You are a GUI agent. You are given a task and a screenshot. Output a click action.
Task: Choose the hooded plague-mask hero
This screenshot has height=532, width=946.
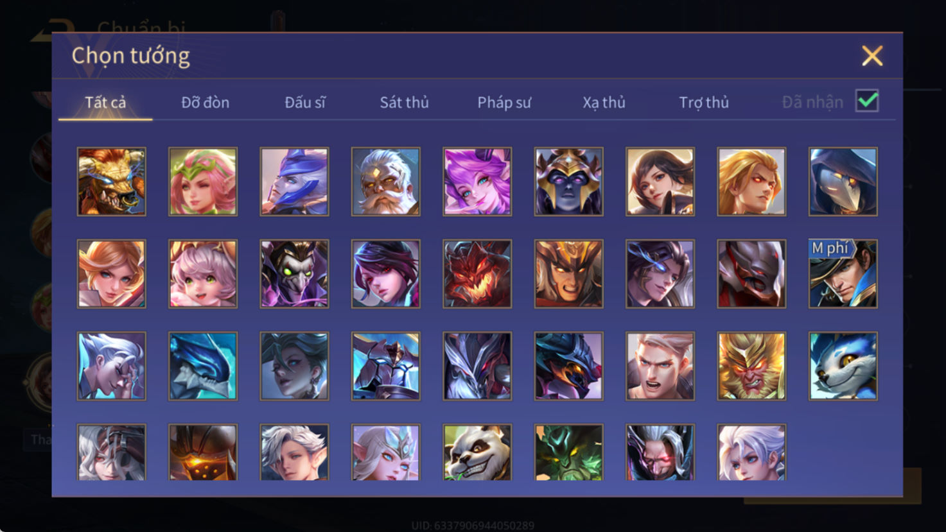[x=843, y=182]
